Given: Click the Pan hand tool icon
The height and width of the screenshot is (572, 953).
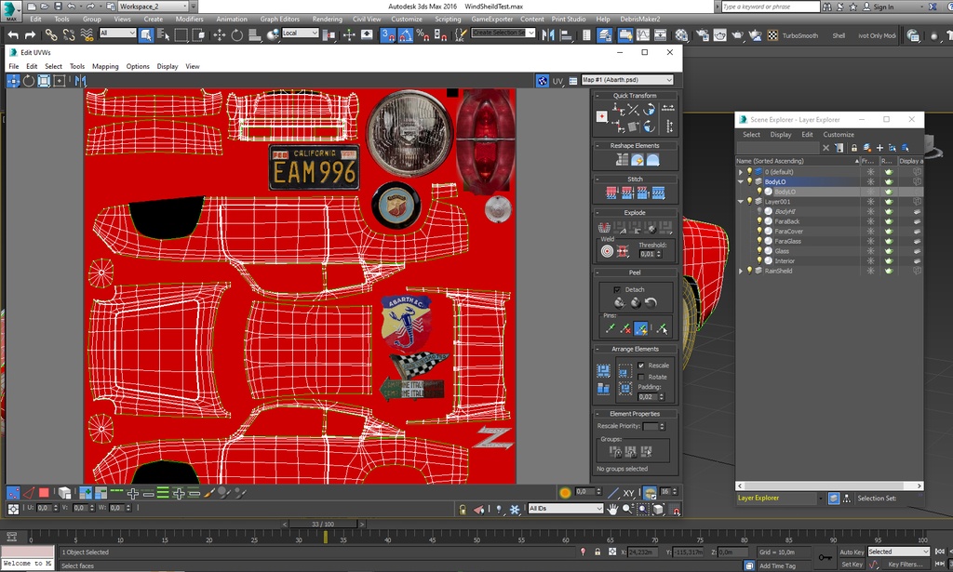Looking at the screenshot, I should [613, 509].
